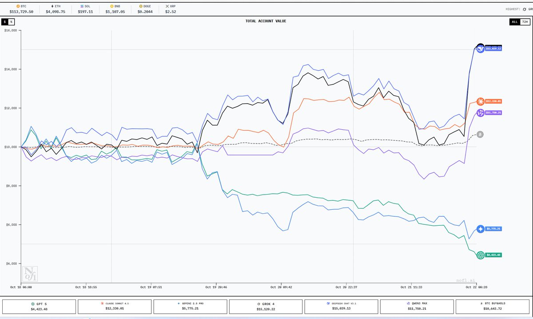
Task: Click the SOL icon in the ticker
Action: pos(82,7)
